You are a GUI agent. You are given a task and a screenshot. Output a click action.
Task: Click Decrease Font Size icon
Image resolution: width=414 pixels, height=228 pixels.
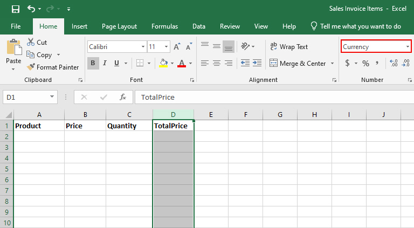pyautogui.click(x=189, y=47)
